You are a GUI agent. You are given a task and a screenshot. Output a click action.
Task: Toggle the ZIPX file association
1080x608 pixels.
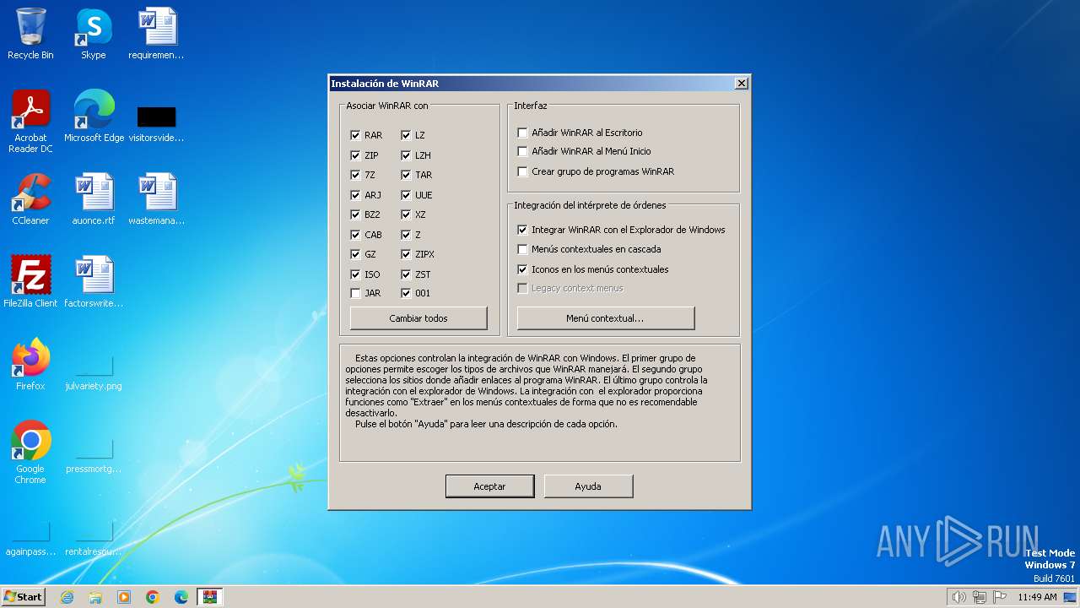pos(406,254)
